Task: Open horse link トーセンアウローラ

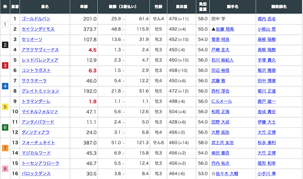Action: [40, 163]
